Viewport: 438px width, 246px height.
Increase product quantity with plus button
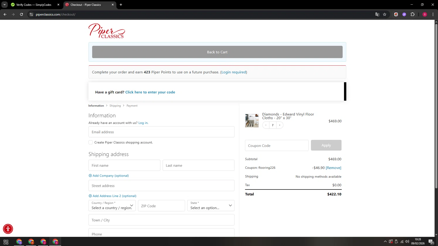(x=279, y=125)
